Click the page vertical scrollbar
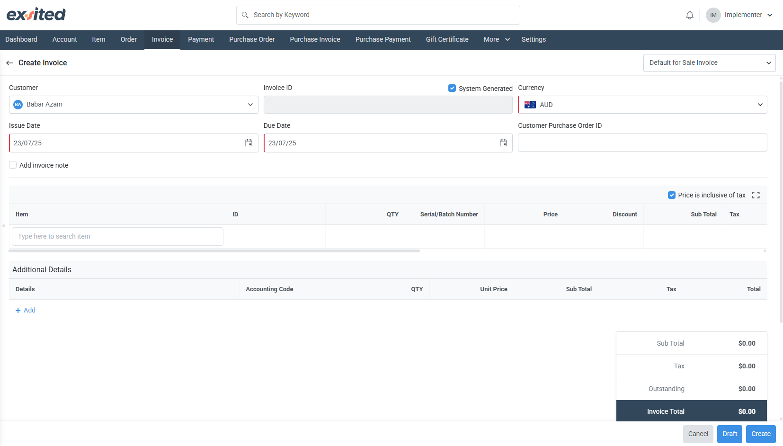The width and height of the screenshot is (783, 446). pos(781,202)
